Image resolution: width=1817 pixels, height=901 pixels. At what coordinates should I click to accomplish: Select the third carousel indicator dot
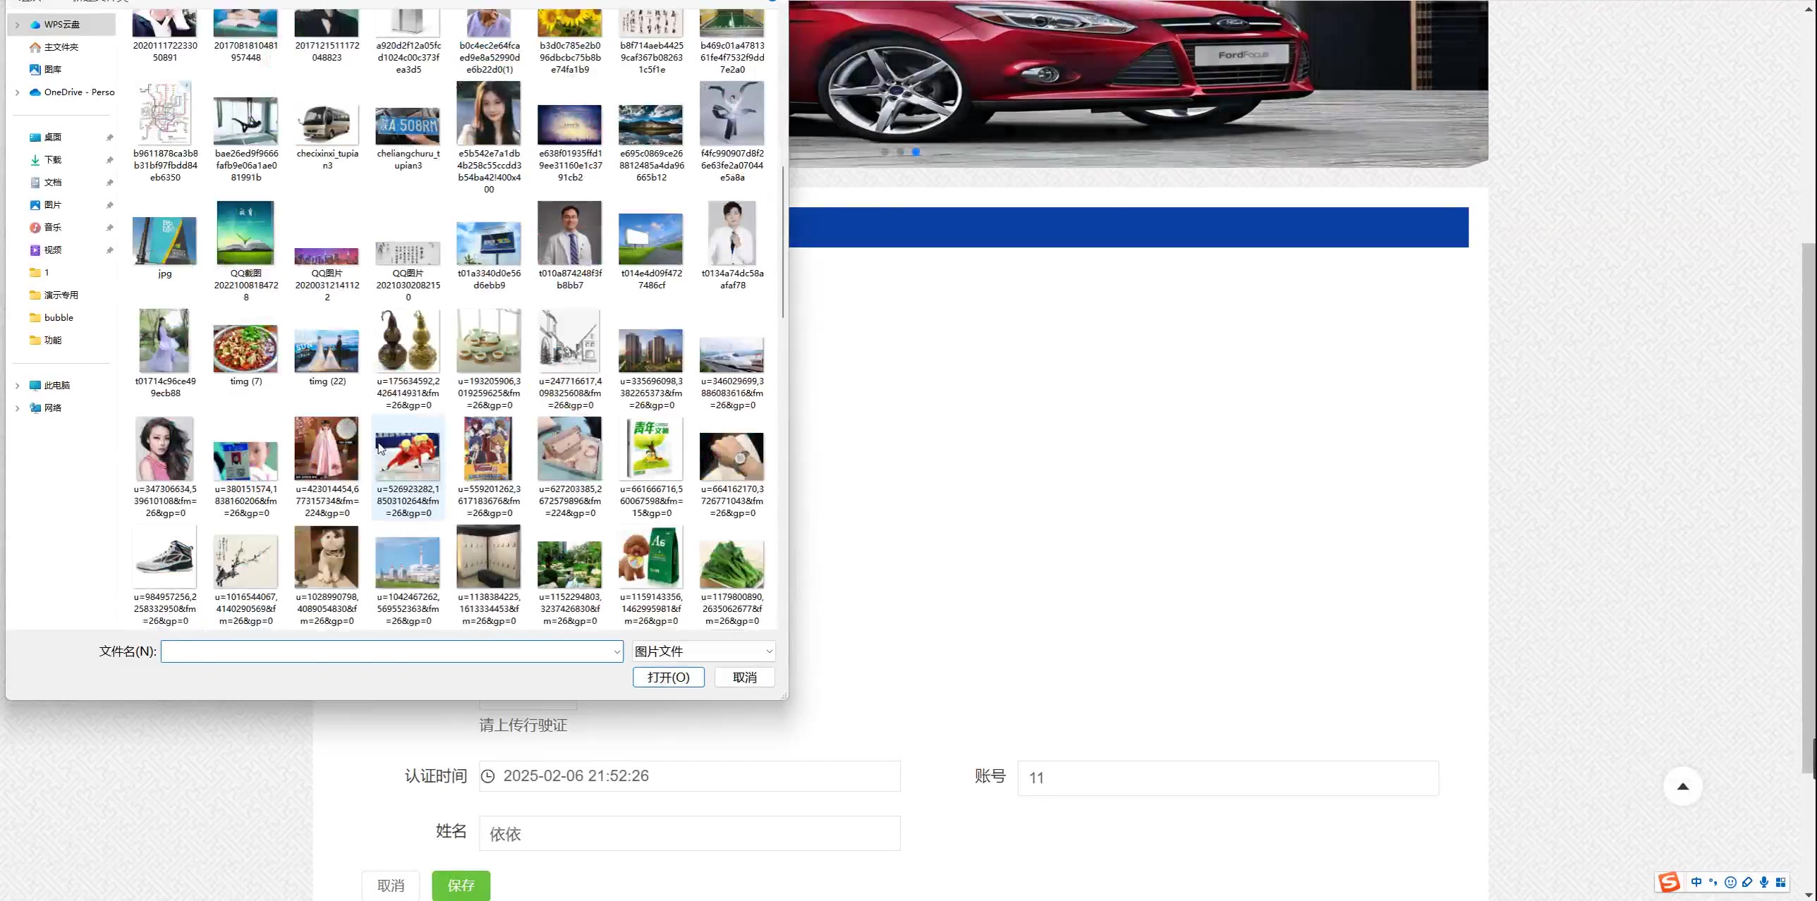click(x=916, y=152)
